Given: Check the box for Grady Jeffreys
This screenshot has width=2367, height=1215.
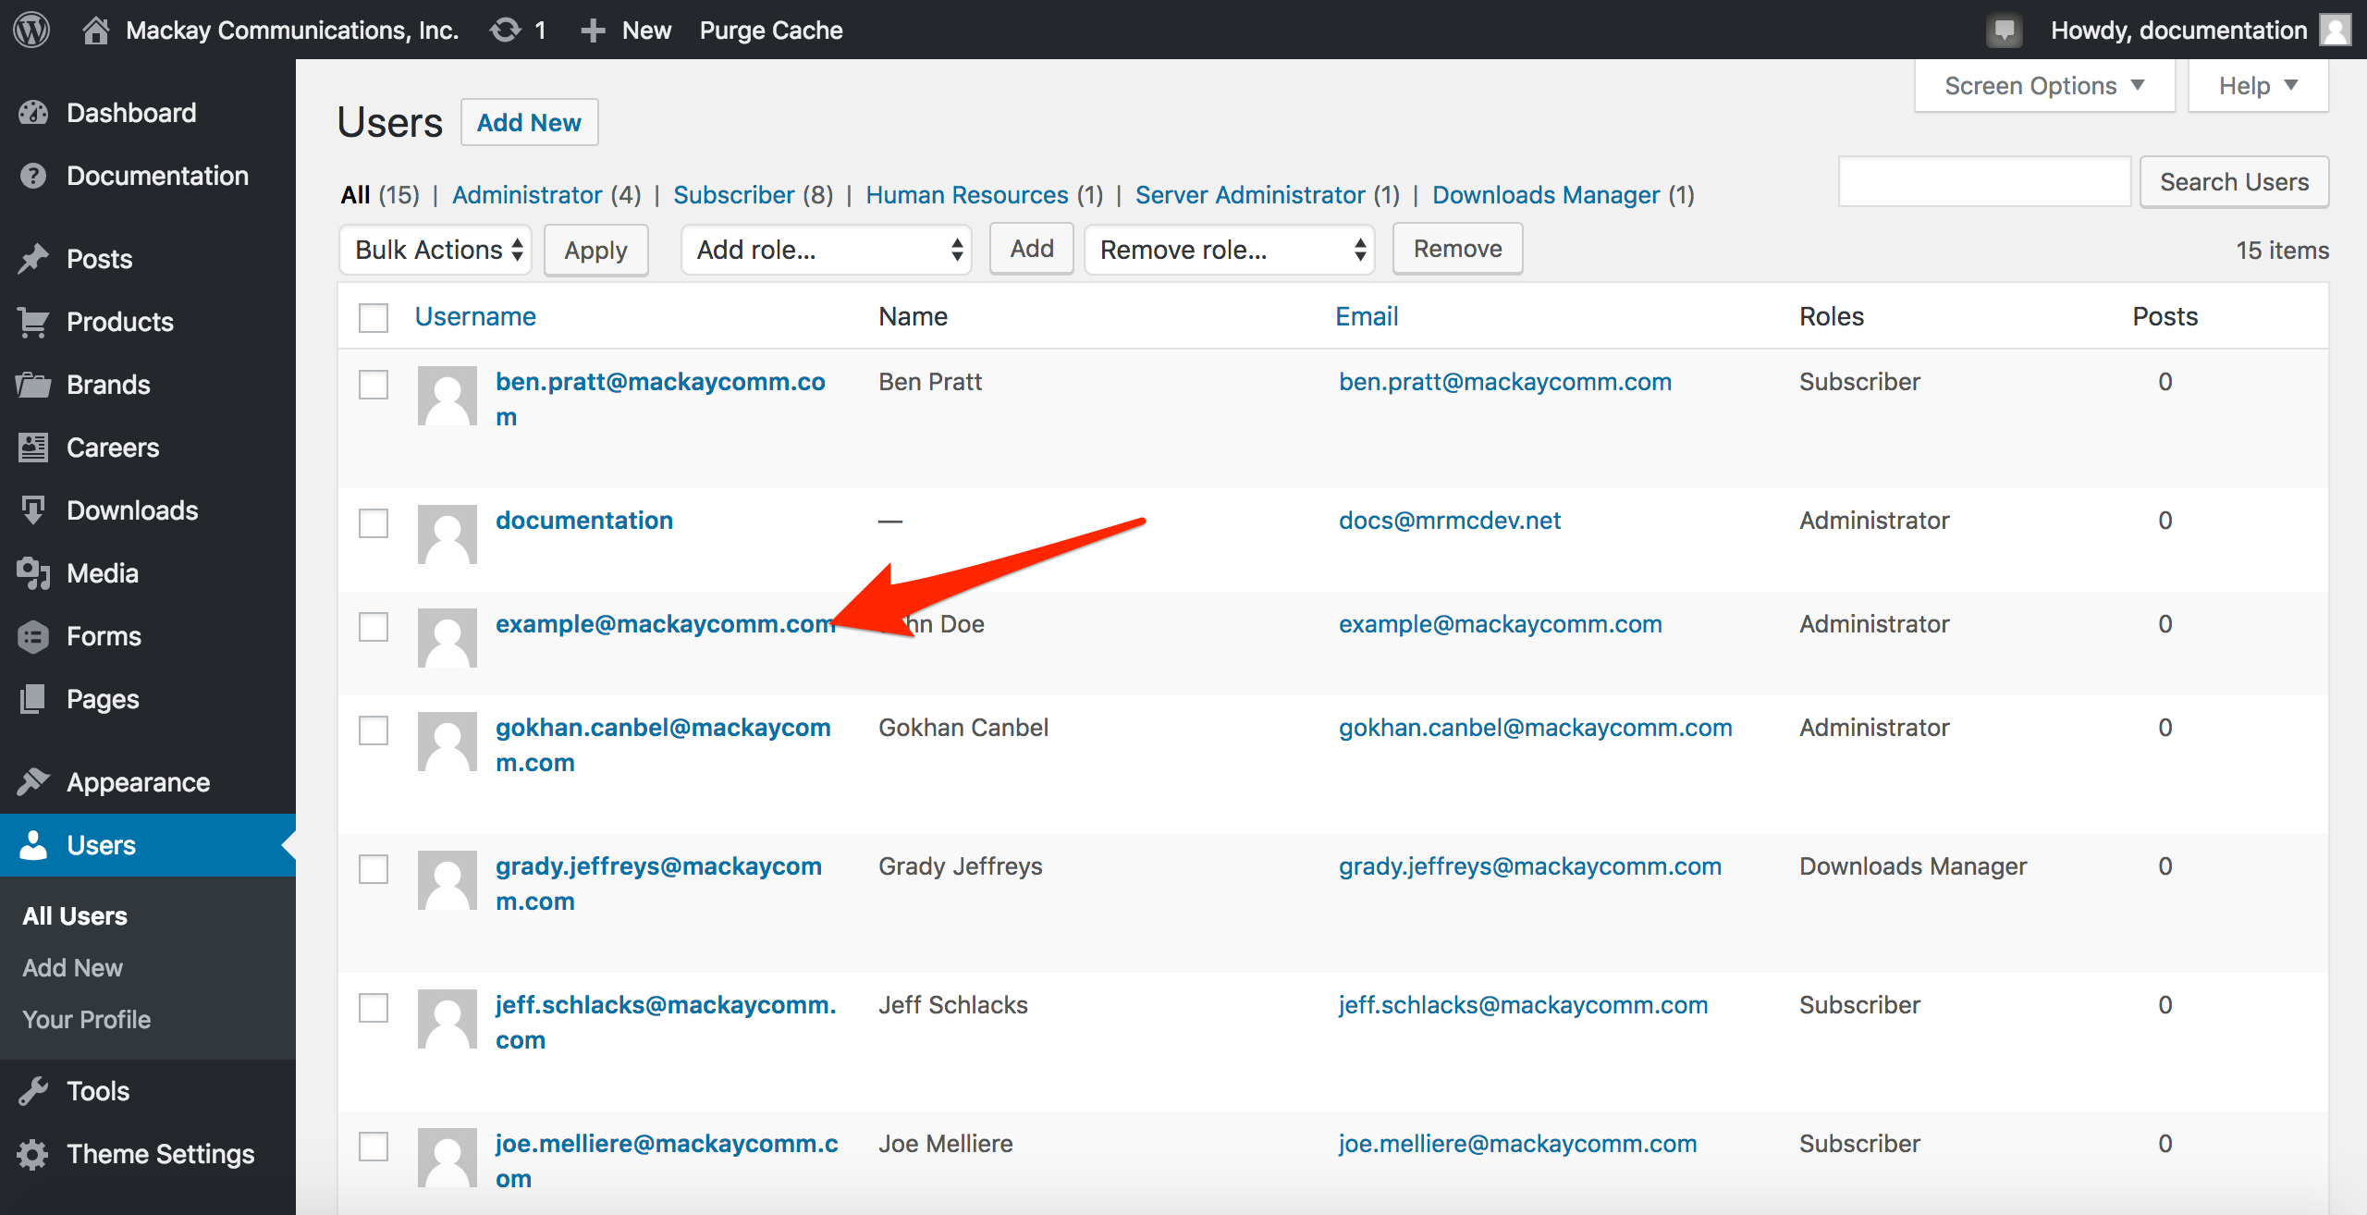Looking at the screenshot, I should point(374,869).
